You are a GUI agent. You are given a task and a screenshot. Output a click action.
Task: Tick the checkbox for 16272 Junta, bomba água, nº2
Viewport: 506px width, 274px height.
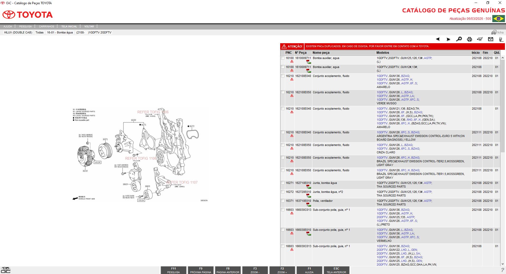pos(283,192)
